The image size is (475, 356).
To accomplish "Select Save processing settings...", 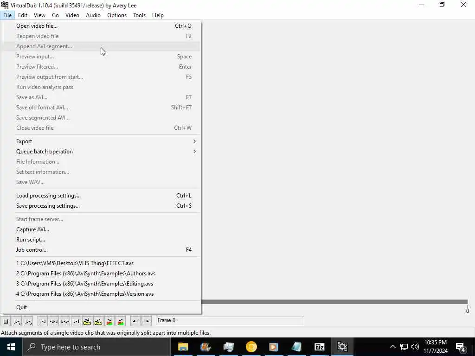I will [x=101, y=206].
